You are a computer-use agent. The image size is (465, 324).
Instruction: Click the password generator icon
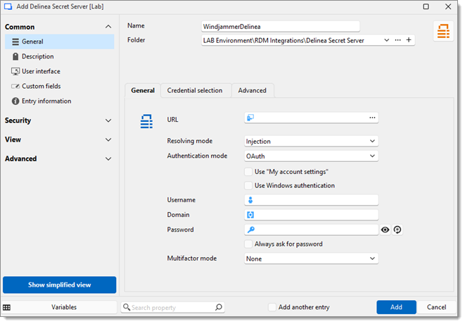point(397,230)
